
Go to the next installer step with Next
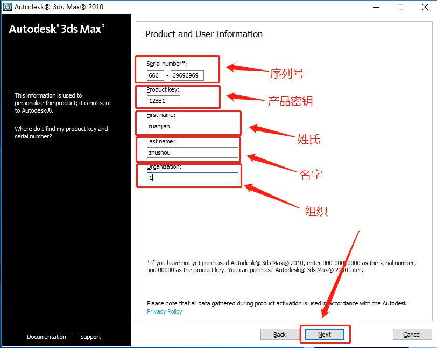(325, 335)
